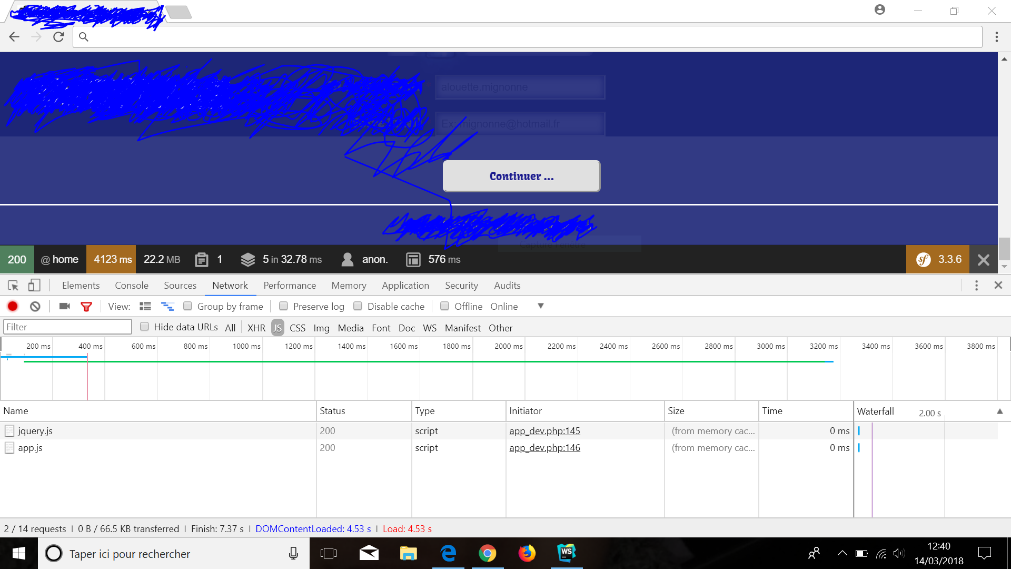Select the app.js request row
The image size is (1011, 569).
(499, 448)
